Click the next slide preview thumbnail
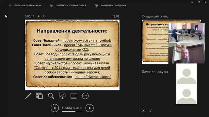This screenshot has height=117, width=209. [155, 42]
